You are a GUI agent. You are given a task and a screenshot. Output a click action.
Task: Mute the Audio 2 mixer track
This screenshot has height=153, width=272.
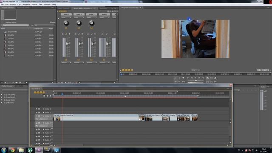[76, 34]
